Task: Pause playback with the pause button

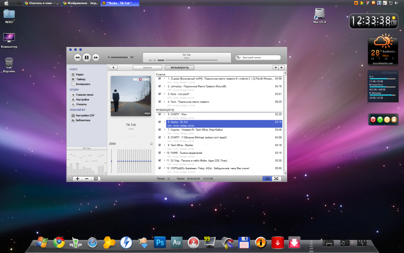Action: (x=86, y=57)
